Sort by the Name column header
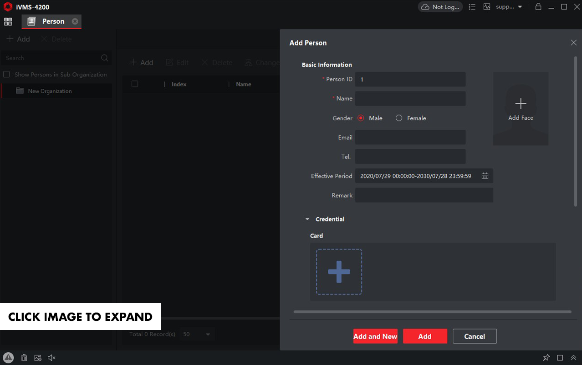The height and width of the screenshot is (365, 582). [244, 84]
